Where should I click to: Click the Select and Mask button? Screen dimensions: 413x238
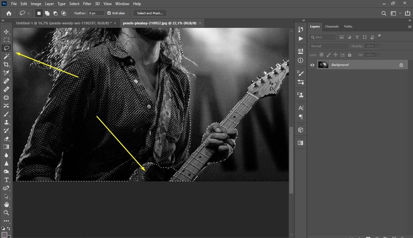coord(150,13)
